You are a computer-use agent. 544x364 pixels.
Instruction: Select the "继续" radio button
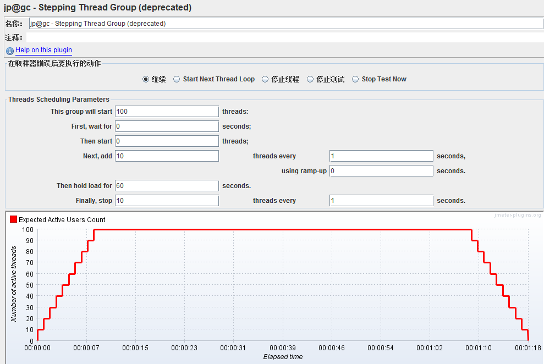pyautogui.click(x=145, y=79)
